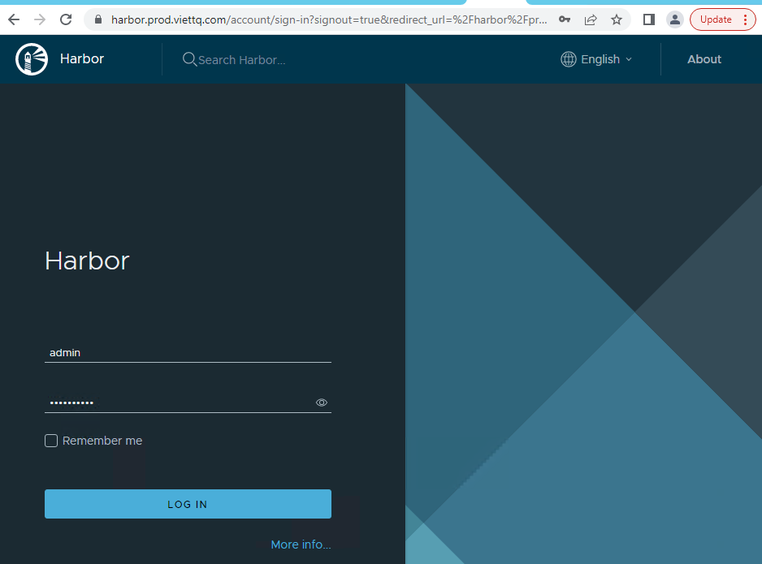Viewport: 762px width, 564px height.
Task: Toggle browser side panel icon
Action: click(x=649, y=19)
